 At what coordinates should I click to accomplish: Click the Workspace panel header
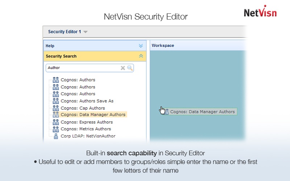(198, 46)
